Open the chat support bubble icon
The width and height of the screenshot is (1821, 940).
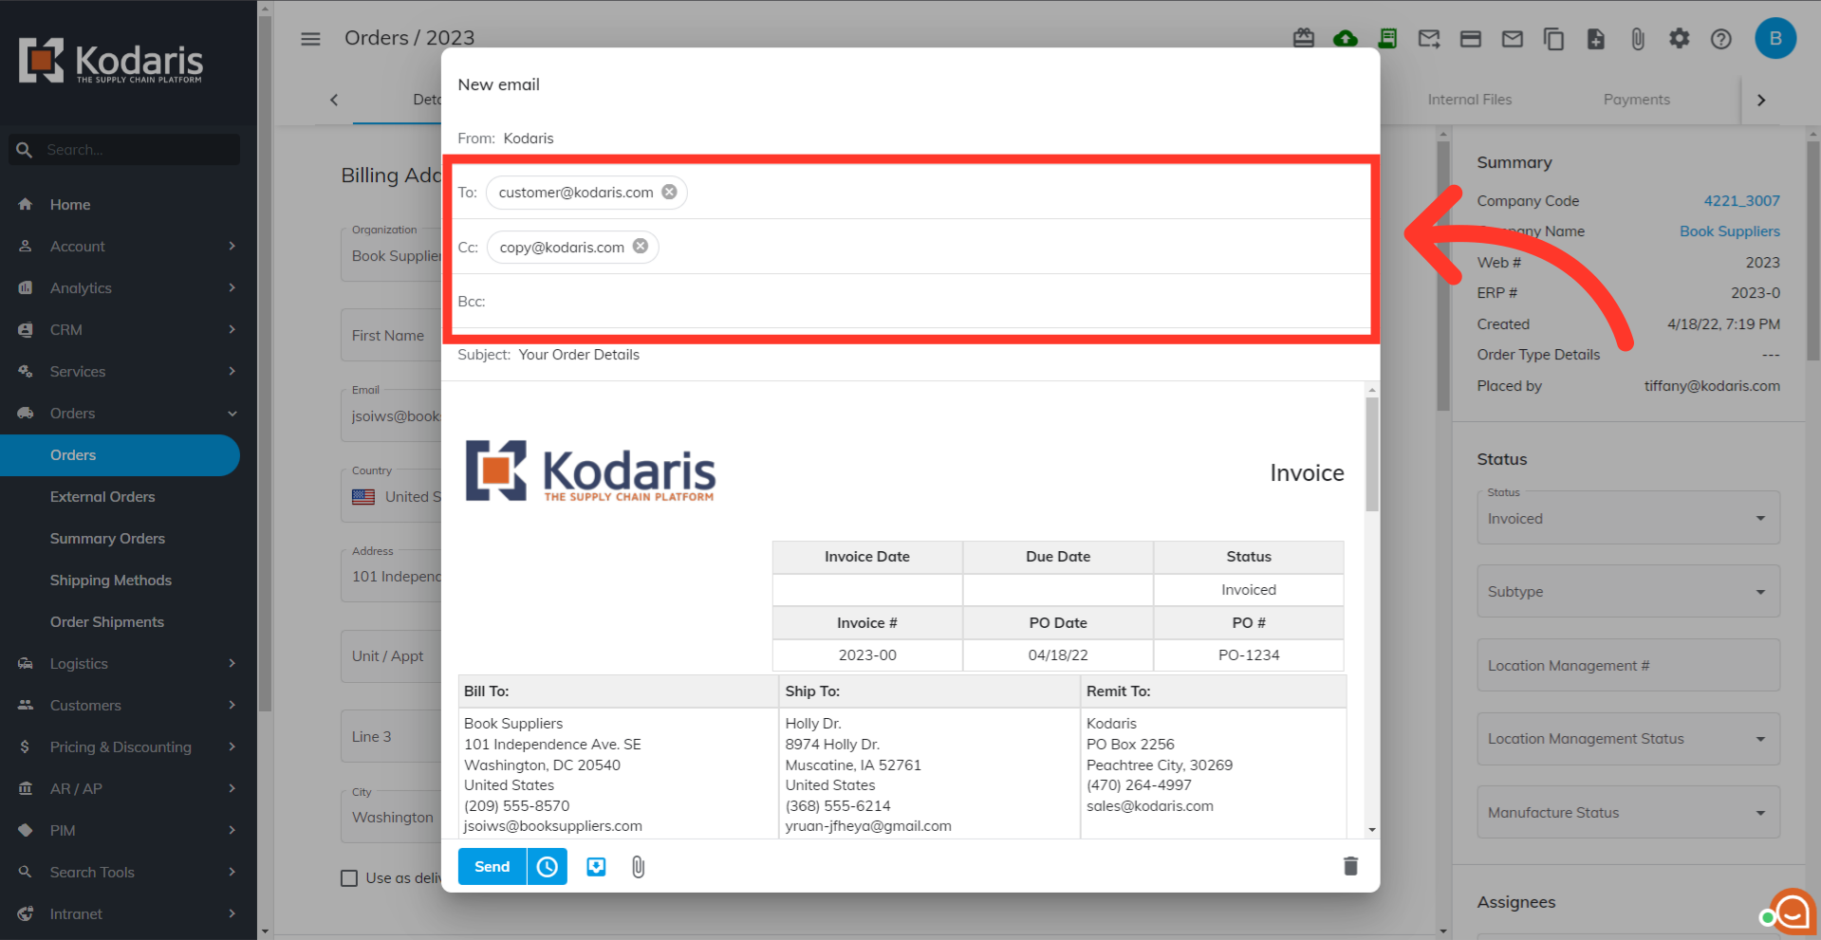point(1792,912)
